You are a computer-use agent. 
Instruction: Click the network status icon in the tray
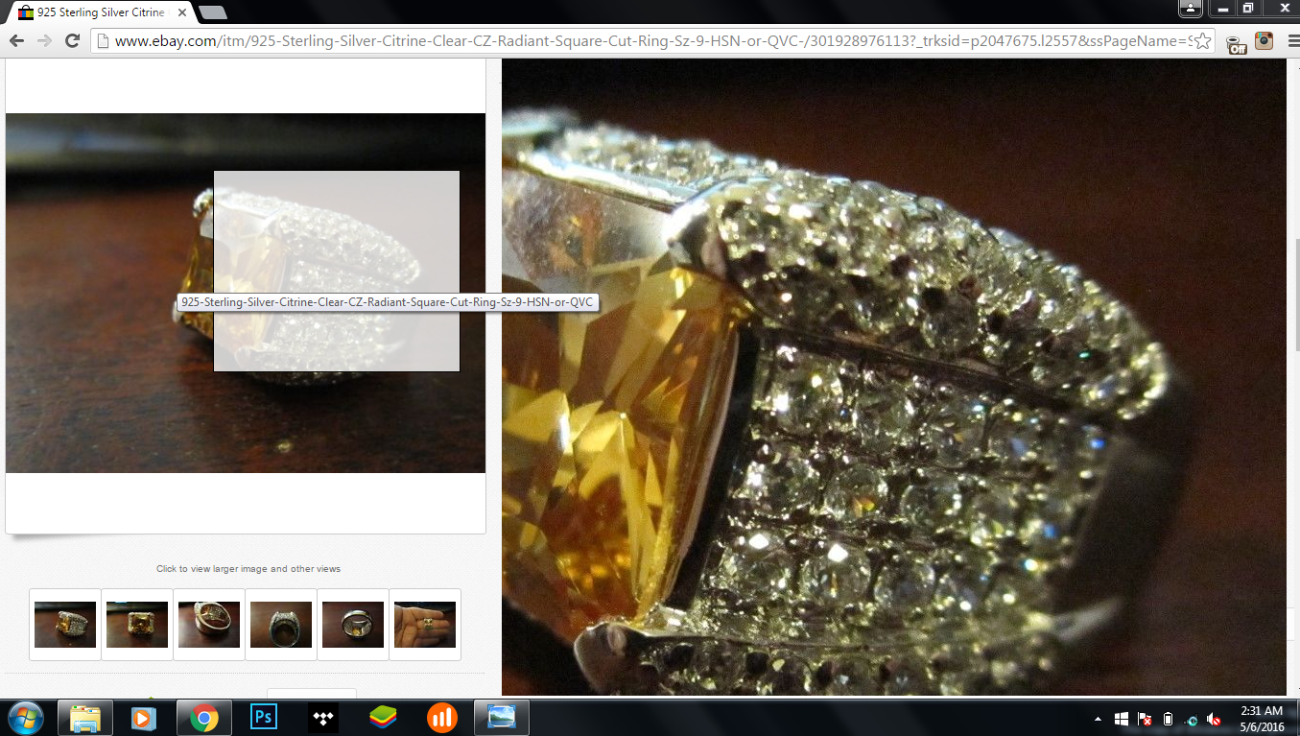click(x=1190, y=719)
